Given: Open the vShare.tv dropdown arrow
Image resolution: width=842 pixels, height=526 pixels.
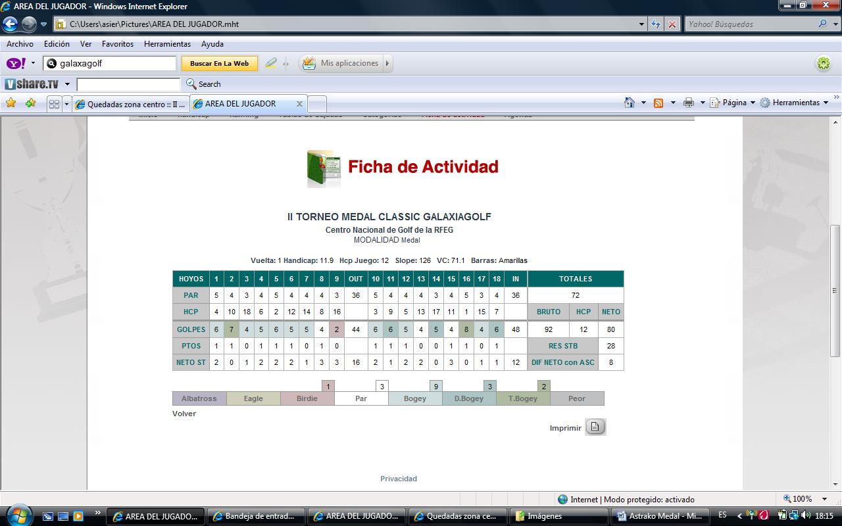Looking at the screenshot, I should point(66,84).
